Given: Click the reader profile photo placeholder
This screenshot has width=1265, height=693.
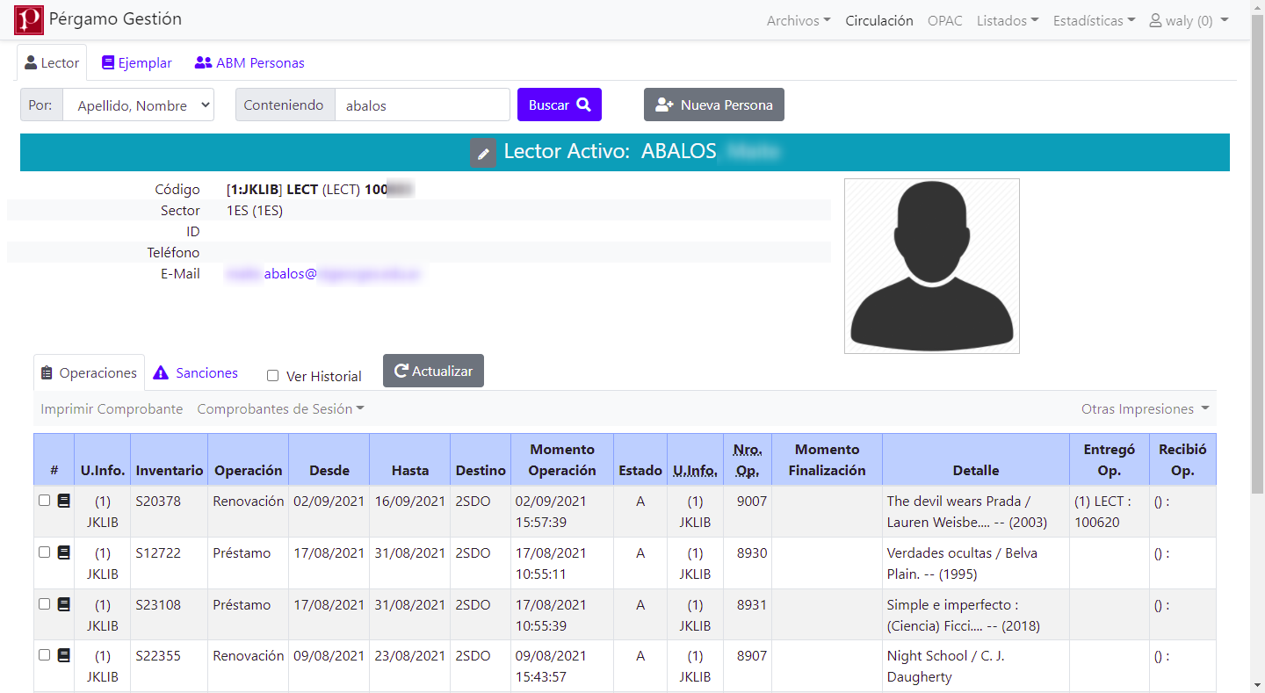Looking at the screenshot, I should 931,266.
